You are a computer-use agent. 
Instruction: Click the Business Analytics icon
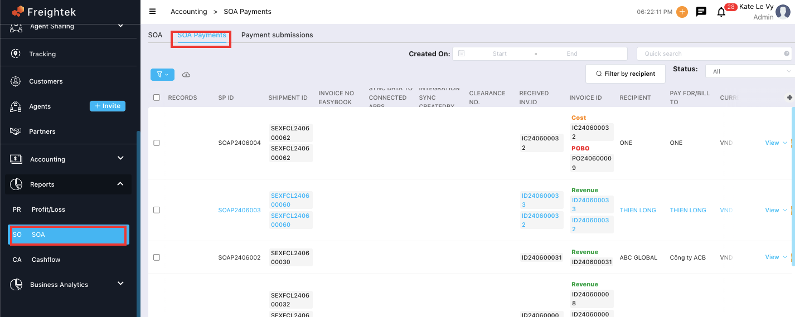(x=16, y=285)
